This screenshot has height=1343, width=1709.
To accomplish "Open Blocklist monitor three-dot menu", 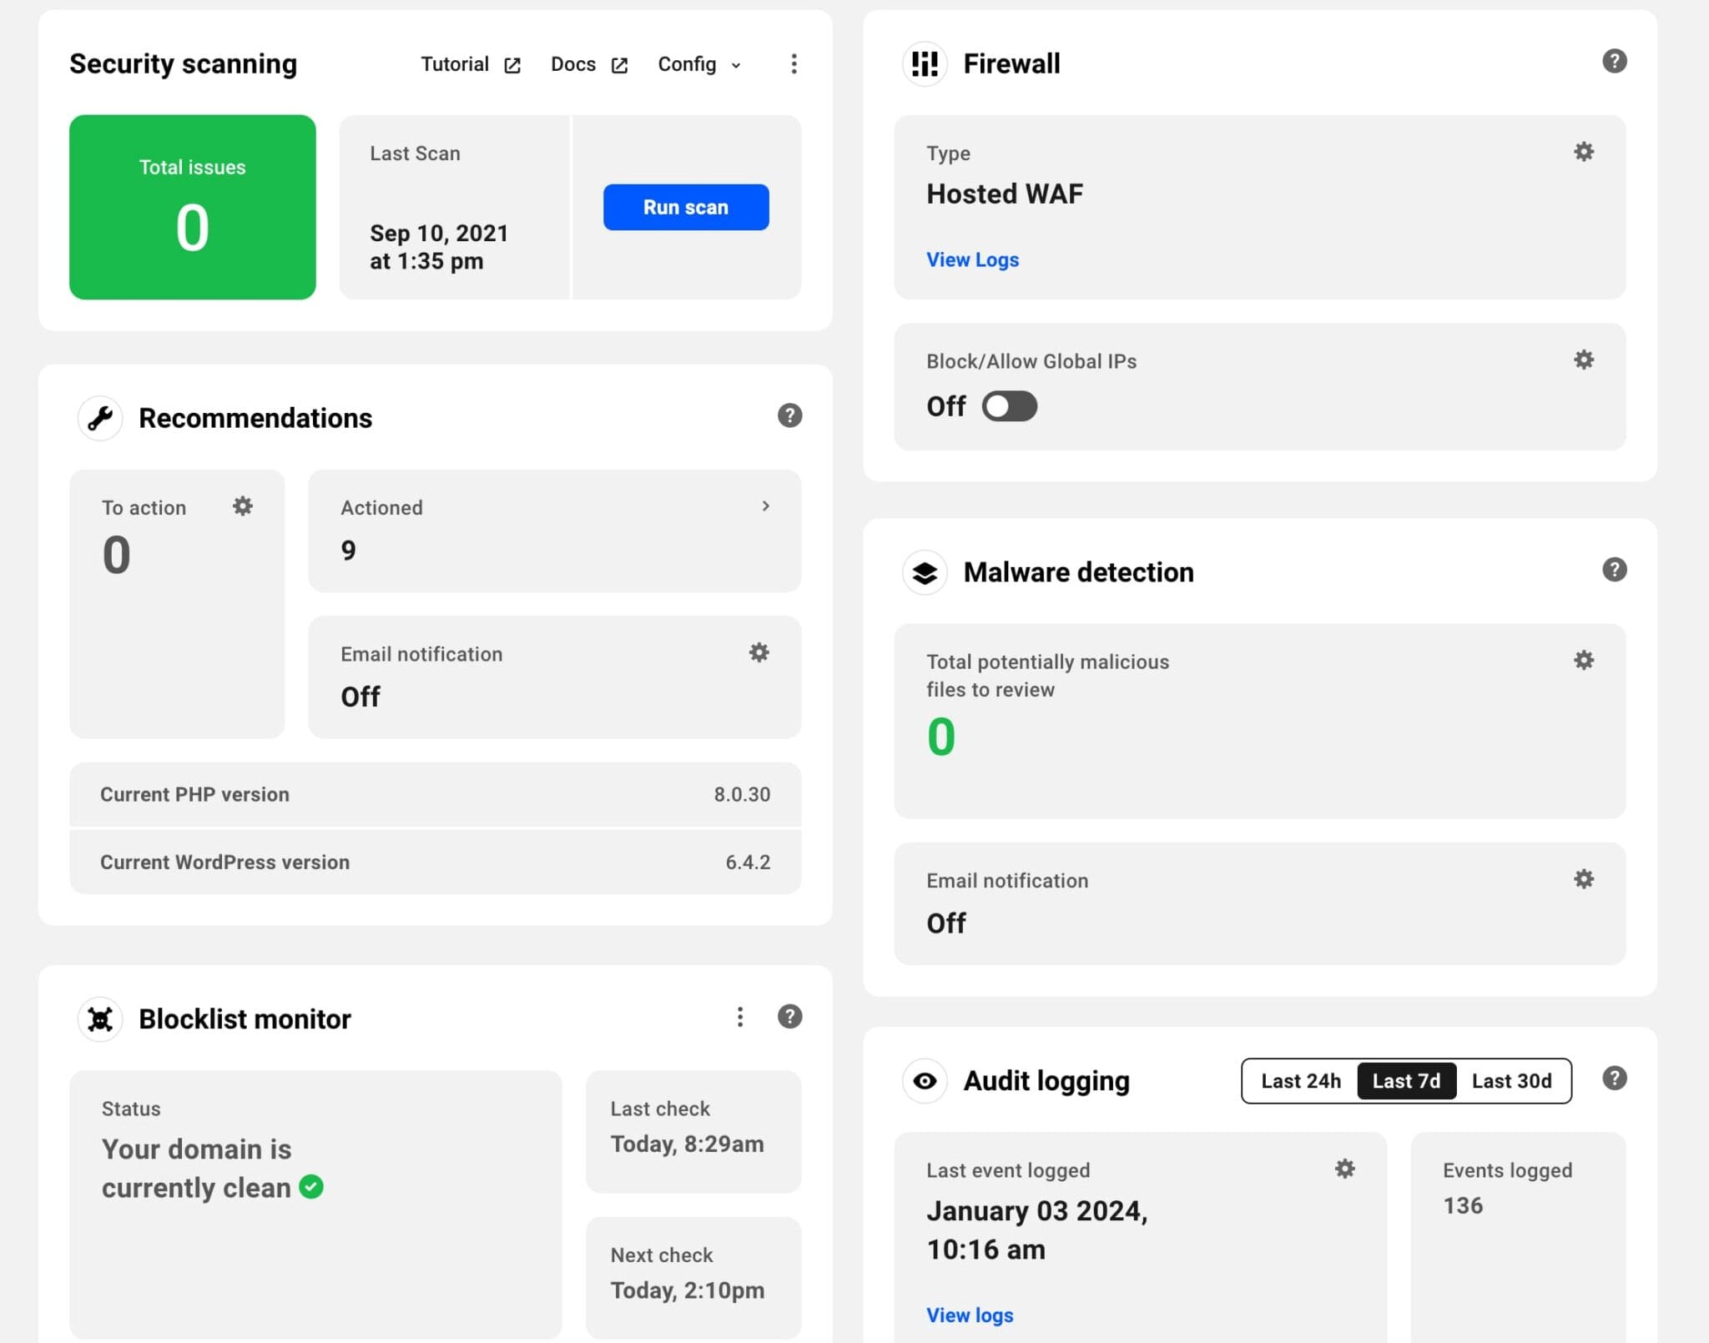I will [739, 1017].
